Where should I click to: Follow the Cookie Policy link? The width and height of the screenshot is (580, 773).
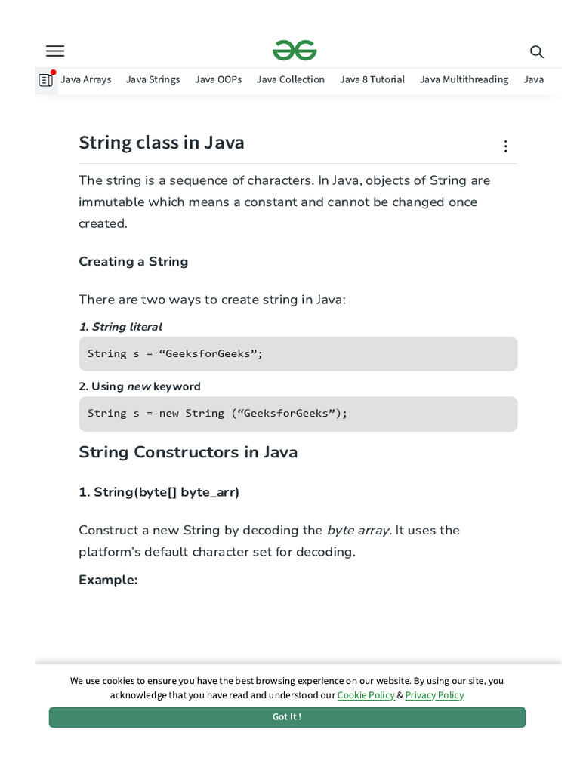366,695
